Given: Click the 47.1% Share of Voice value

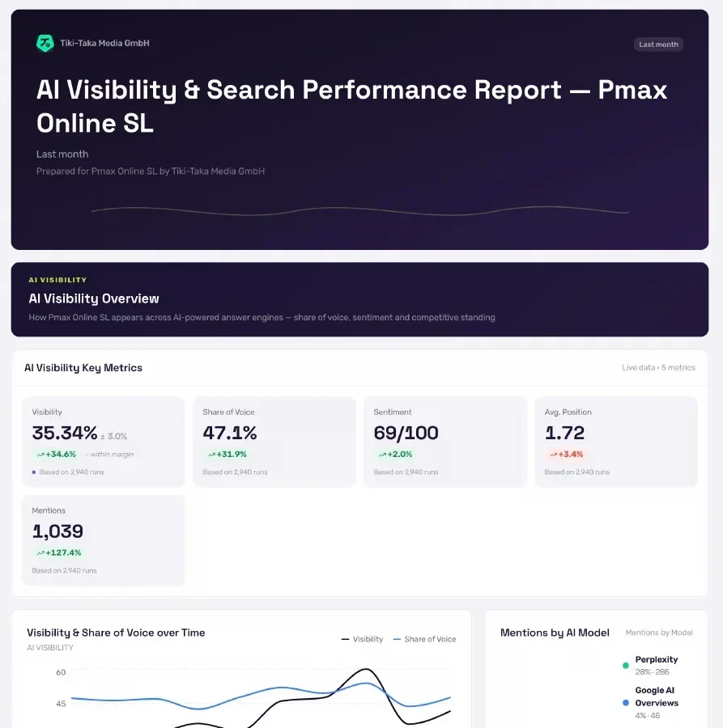Looking at the screenshot, I should (x=230, y=433).
